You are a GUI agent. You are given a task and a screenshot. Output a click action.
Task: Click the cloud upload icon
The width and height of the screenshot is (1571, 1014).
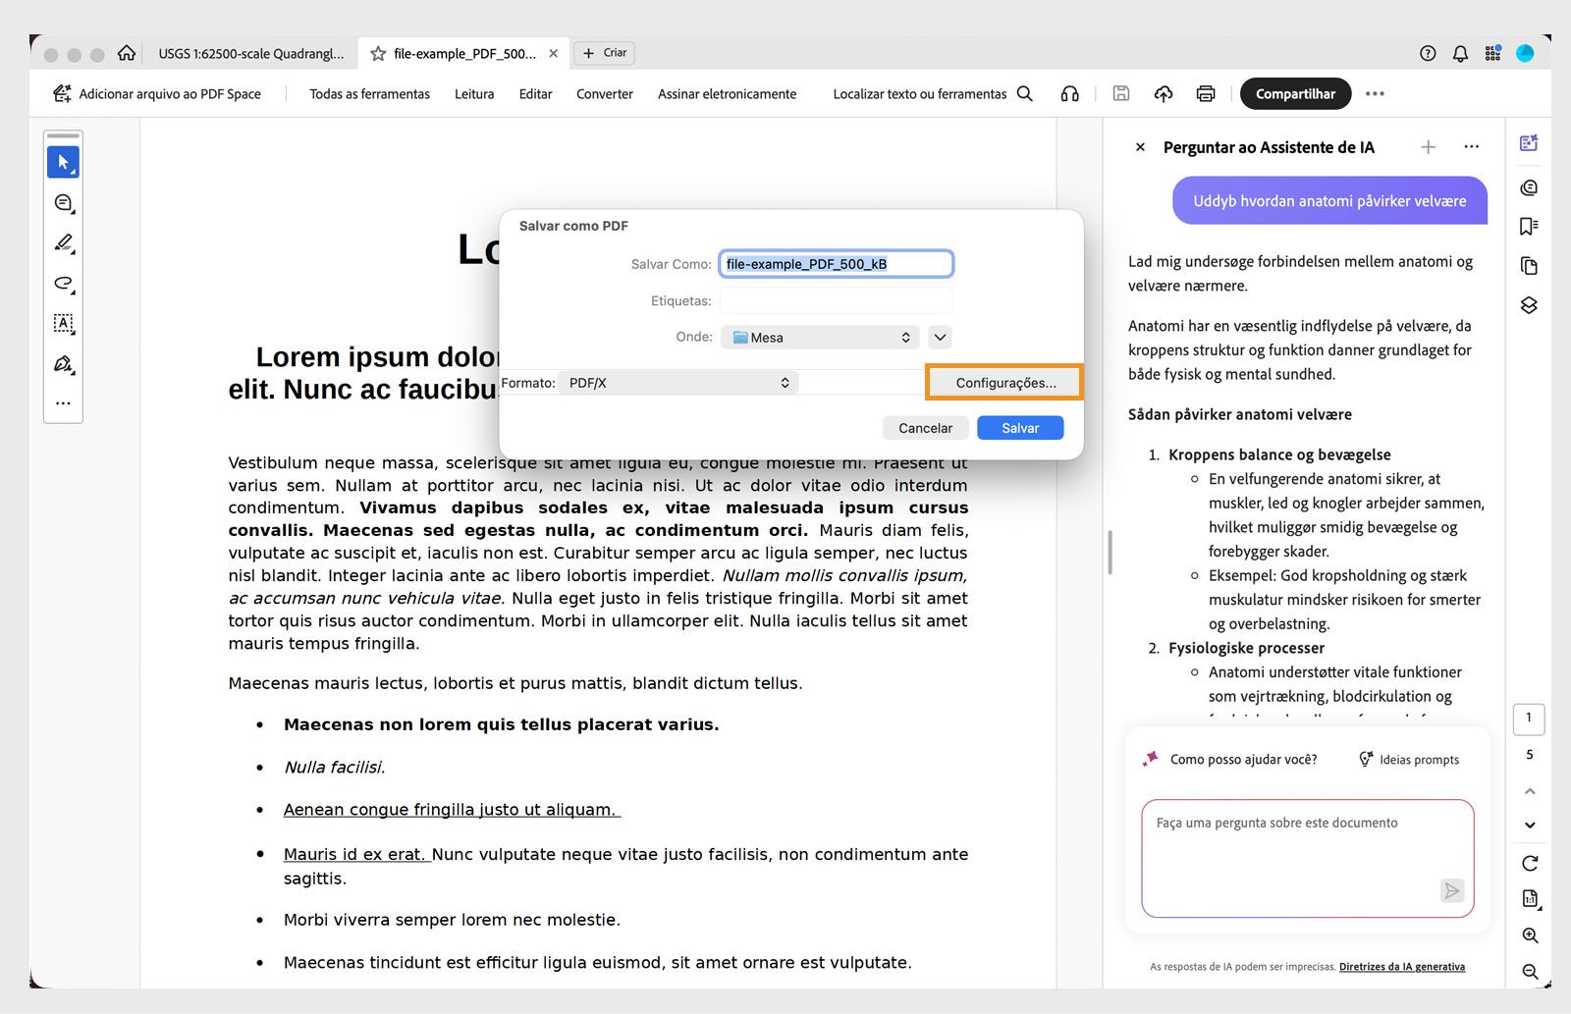(x=1164, y=94)
